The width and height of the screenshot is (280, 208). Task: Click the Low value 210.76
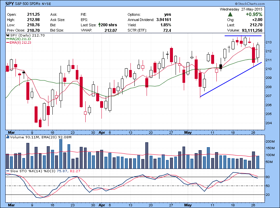click(33, 25)
